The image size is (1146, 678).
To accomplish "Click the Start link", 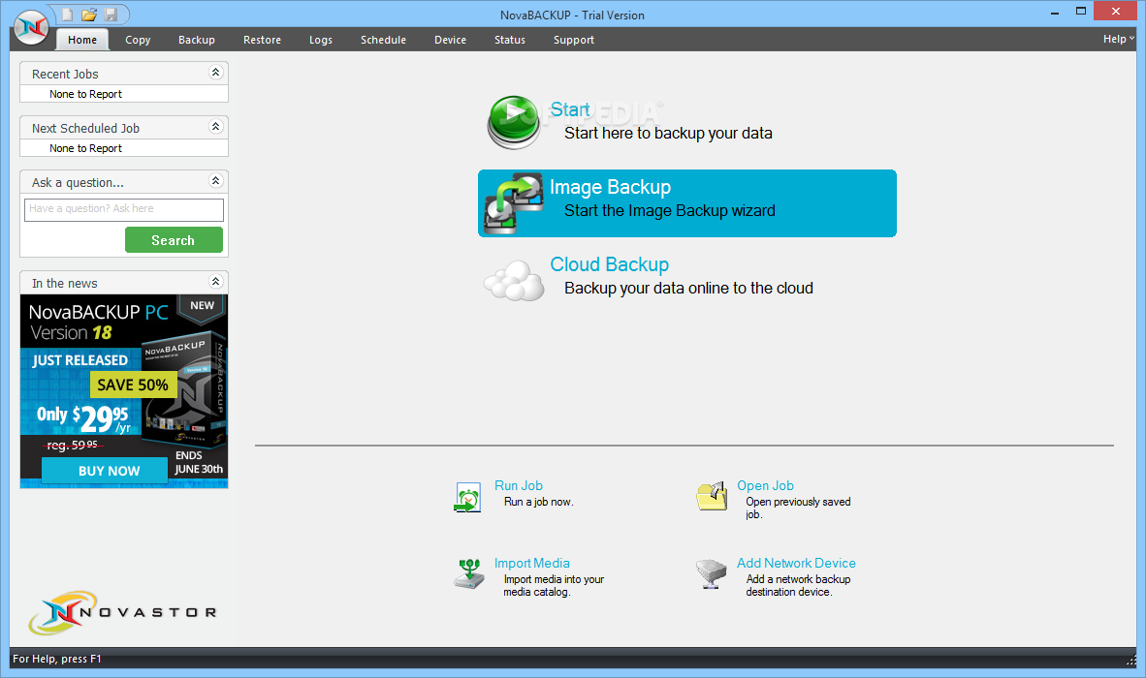I will 570,109.
